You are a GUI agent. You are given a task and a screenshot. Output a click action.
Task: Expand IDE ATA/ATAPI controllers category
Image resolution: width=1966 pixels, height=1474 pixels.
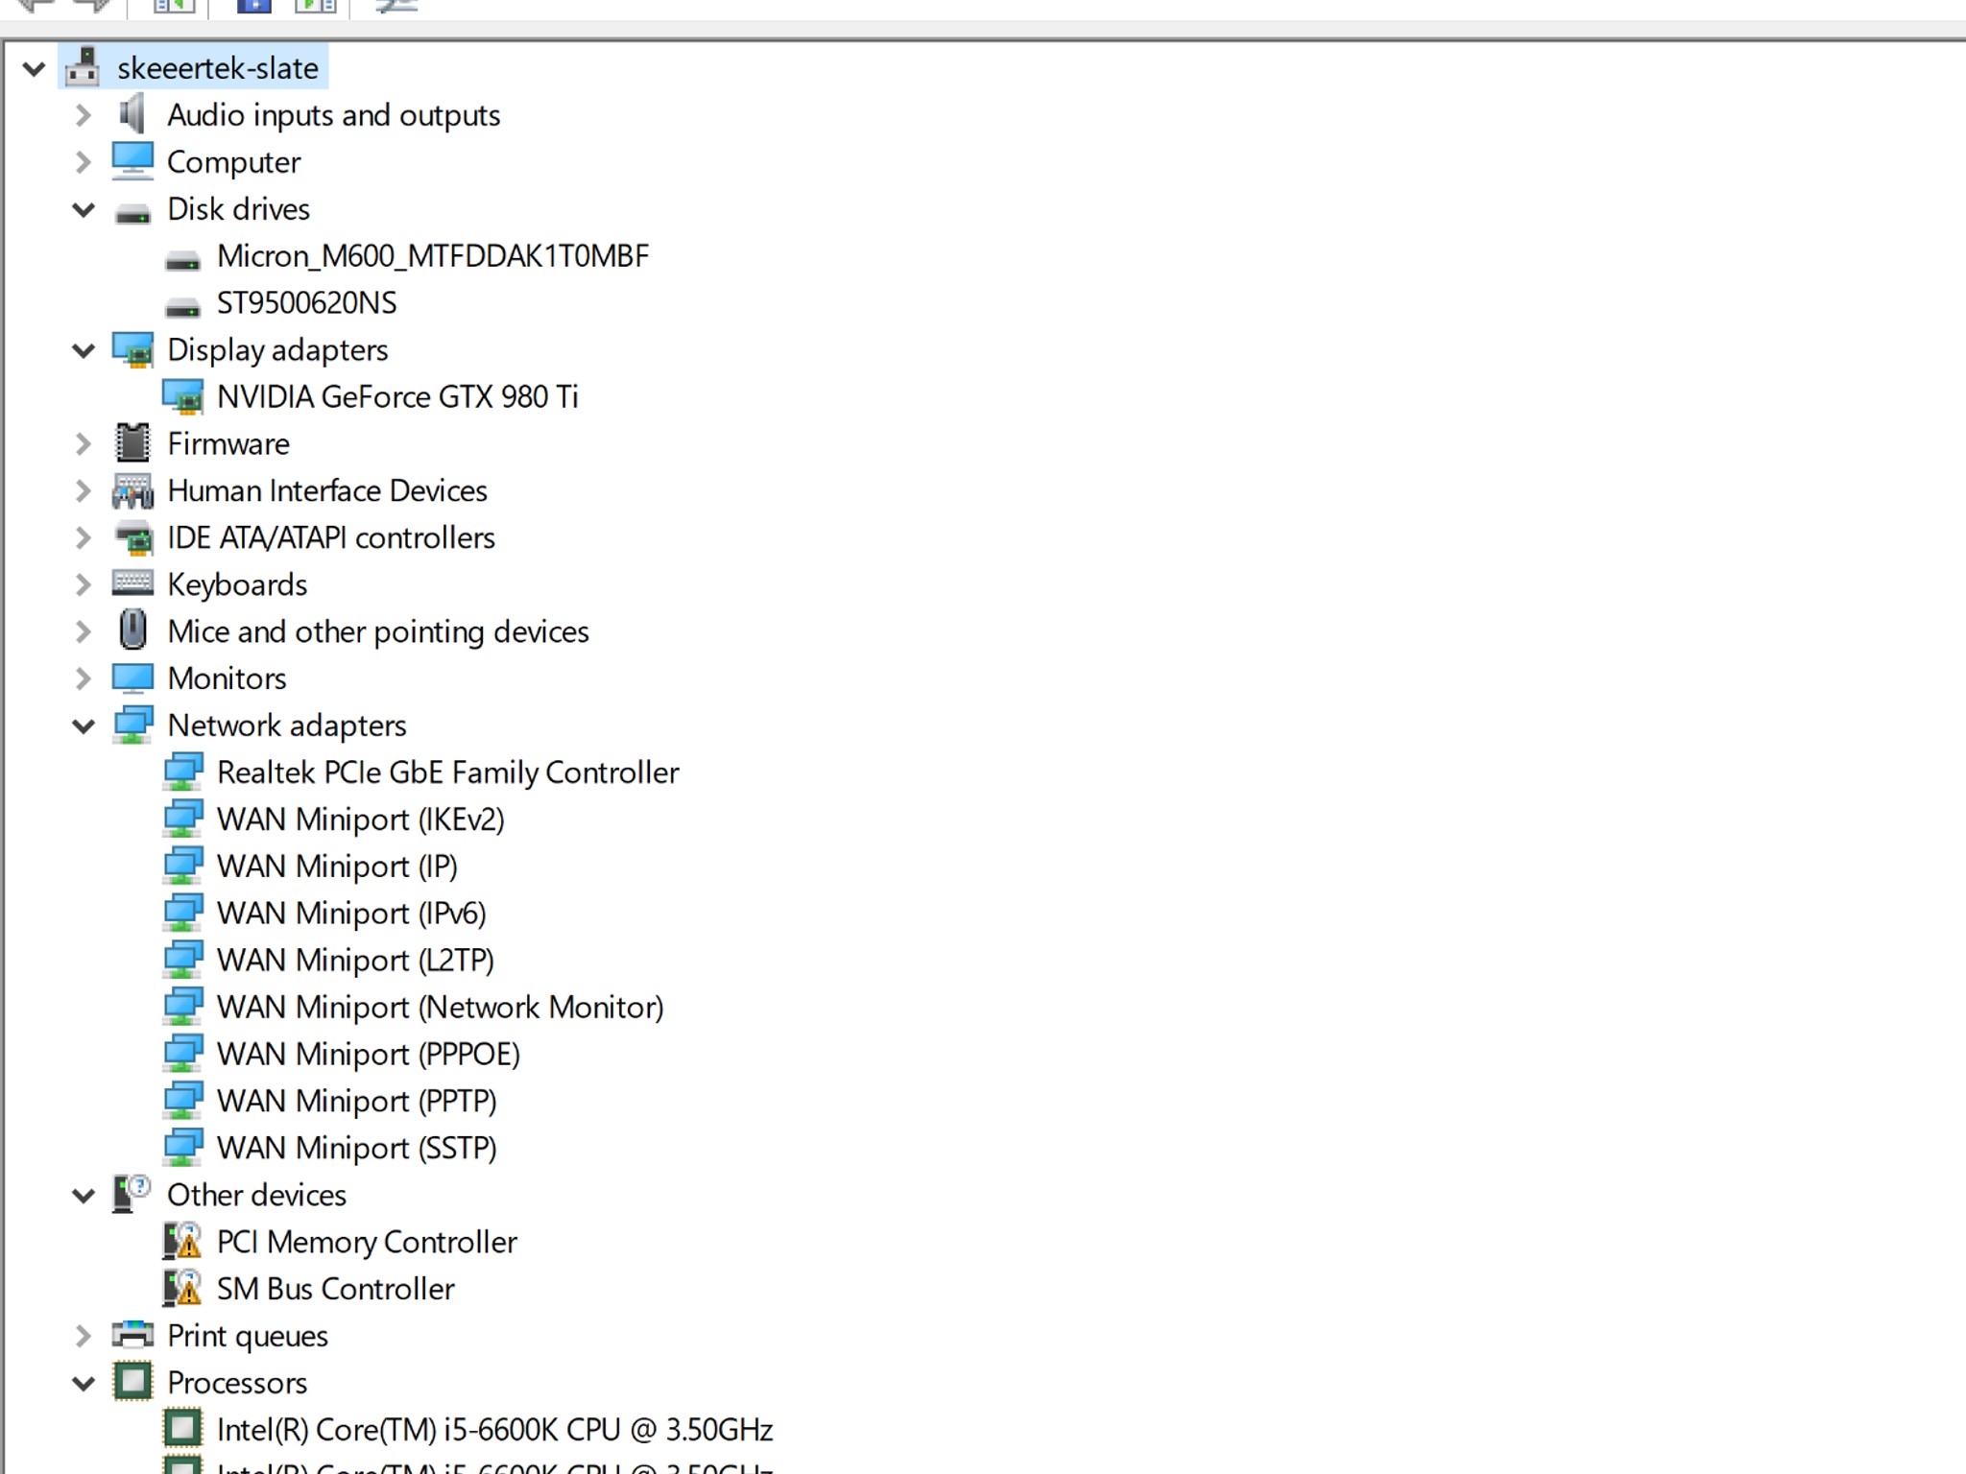[x=84, y=537]
